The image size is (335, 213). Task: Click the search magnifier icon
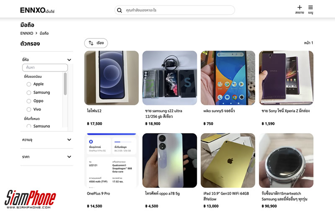[120, 10]
